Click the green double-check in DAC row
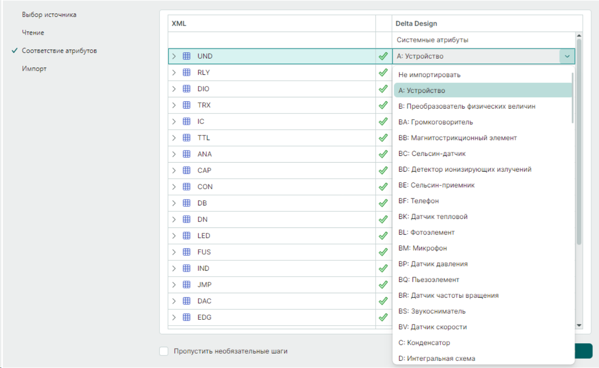This screenshot has width=599, height=368. tap(383, 301)
